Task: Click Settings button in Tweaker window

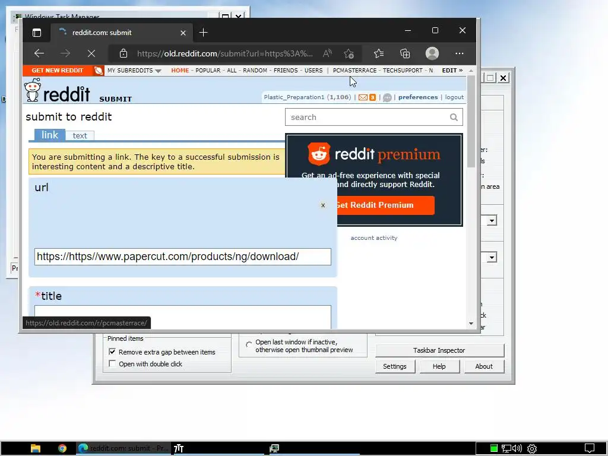Action: tap(395, 366)
